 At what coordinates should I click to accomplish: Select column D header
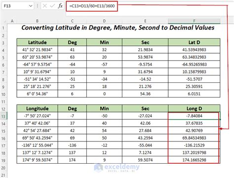coord(104,21)
